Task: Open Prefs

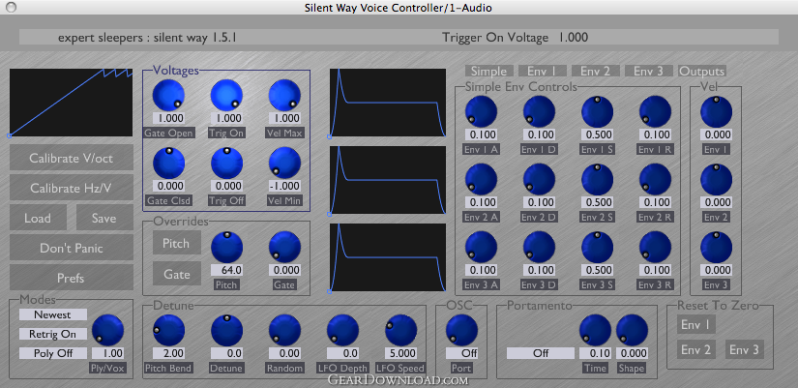Action: 72,278
